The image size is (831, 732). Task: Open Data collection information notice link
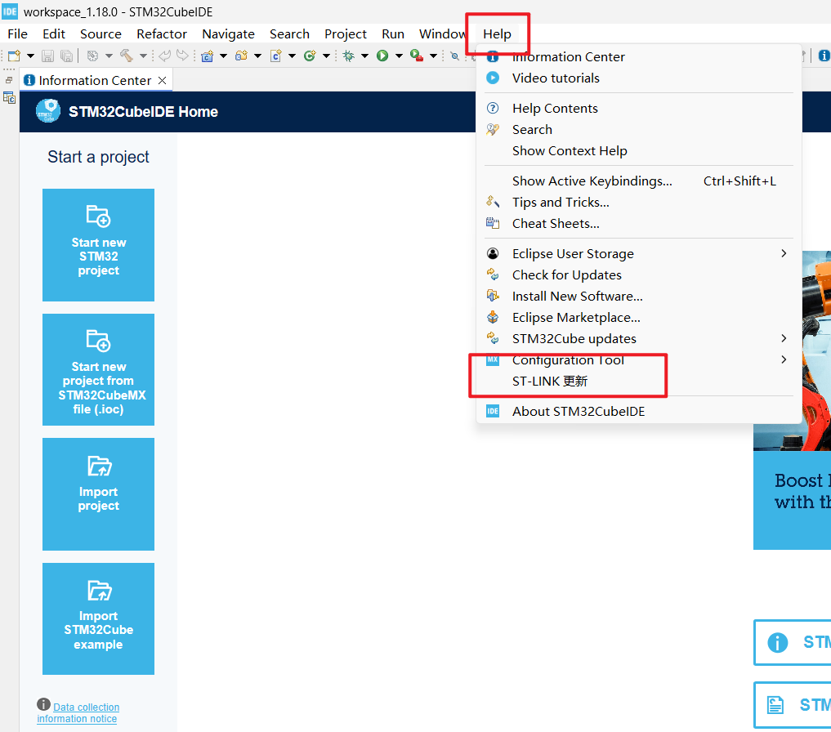click(x=78, y=712)
